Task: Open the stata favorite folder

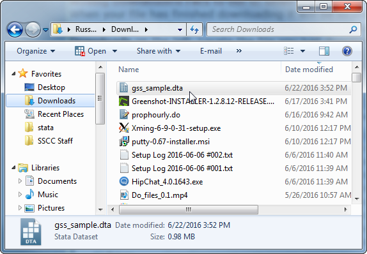Action: click(45, 128)
